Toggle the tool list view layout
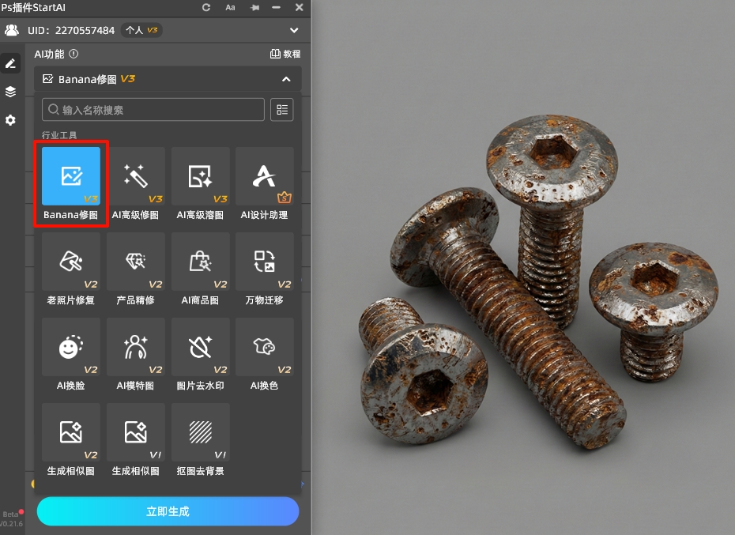 coord(281,110)
